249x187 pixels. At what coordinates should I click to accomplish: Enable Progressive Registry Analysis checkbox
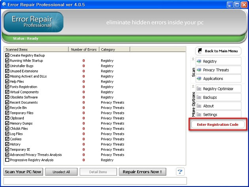click(7, 160)
